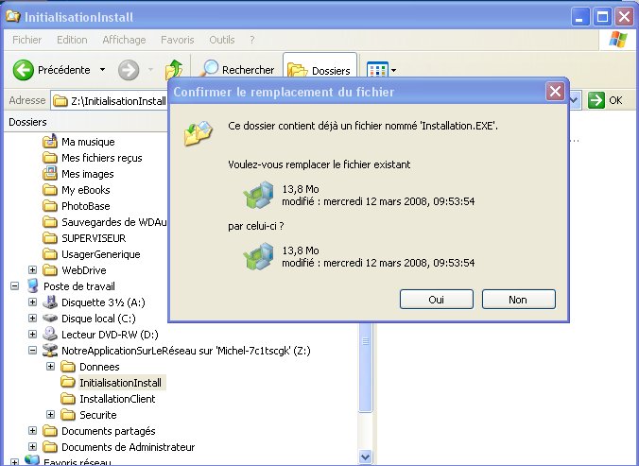Open the ? help menu
Image resolution: width=639 pixels, height=466 pixels.
(x=252, y=40)
